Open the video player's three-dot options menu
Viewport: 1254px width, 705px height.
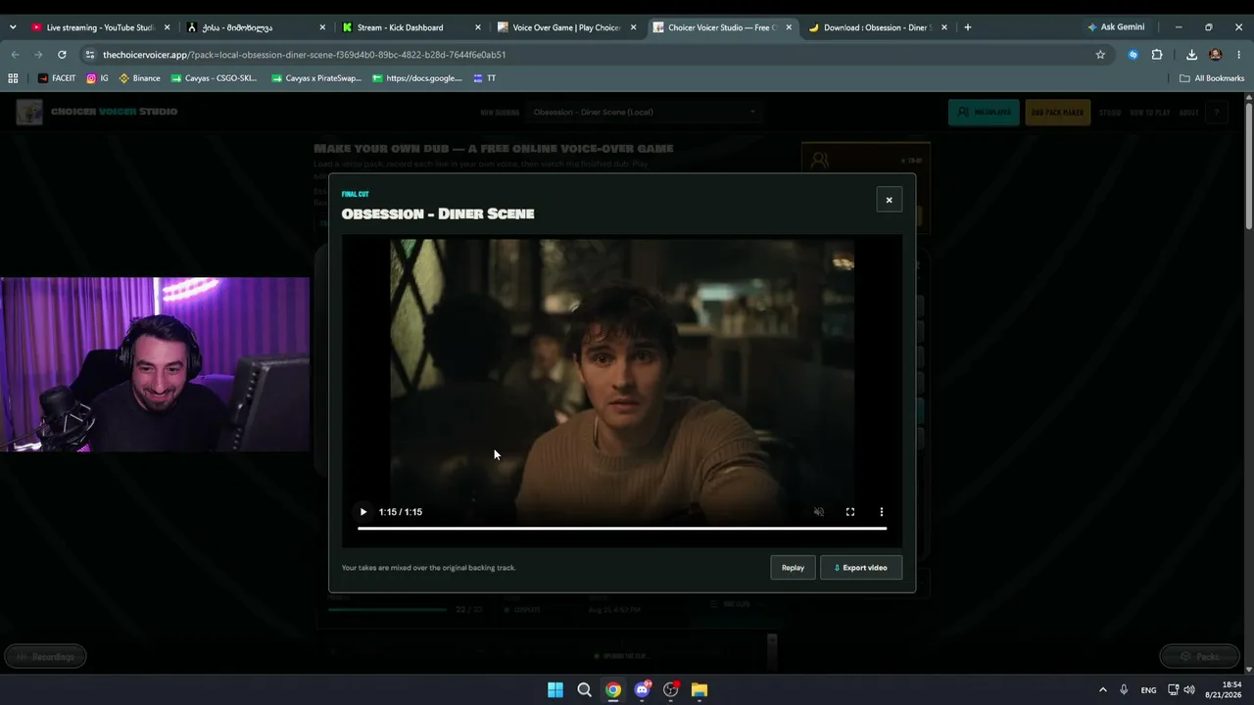click(882, 512)
